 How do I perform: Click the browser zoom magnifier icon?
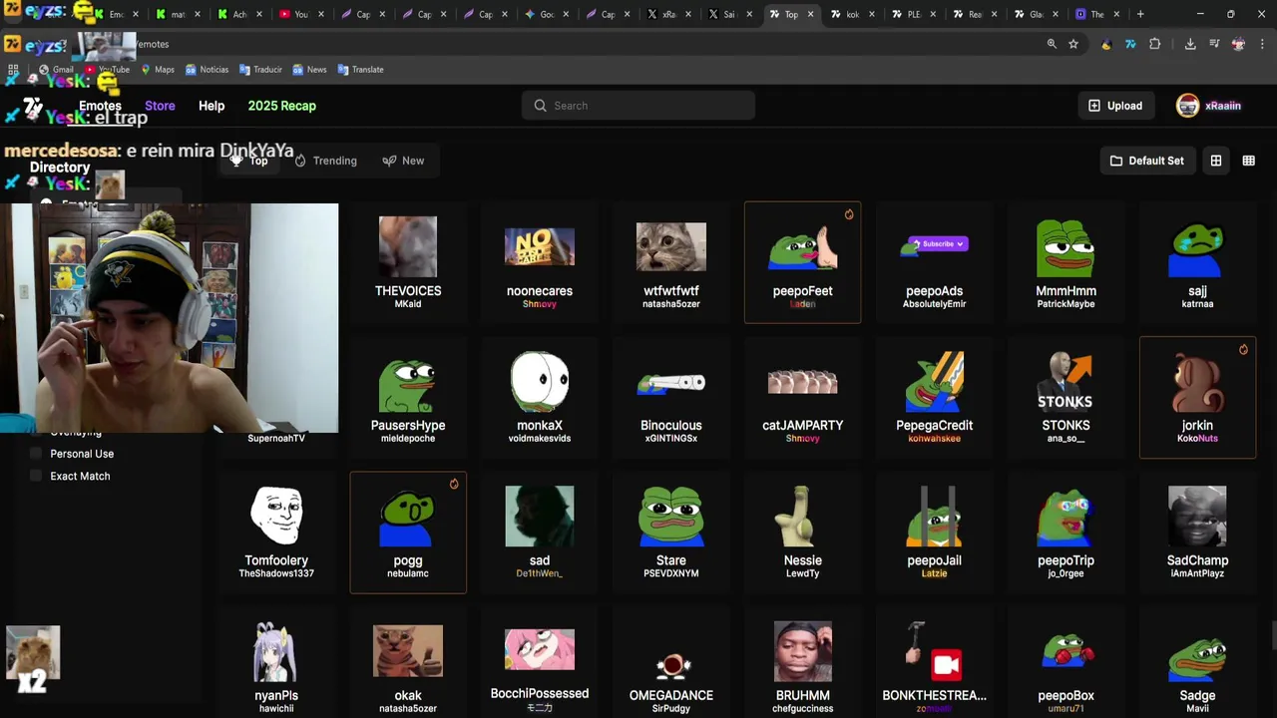1052,44
